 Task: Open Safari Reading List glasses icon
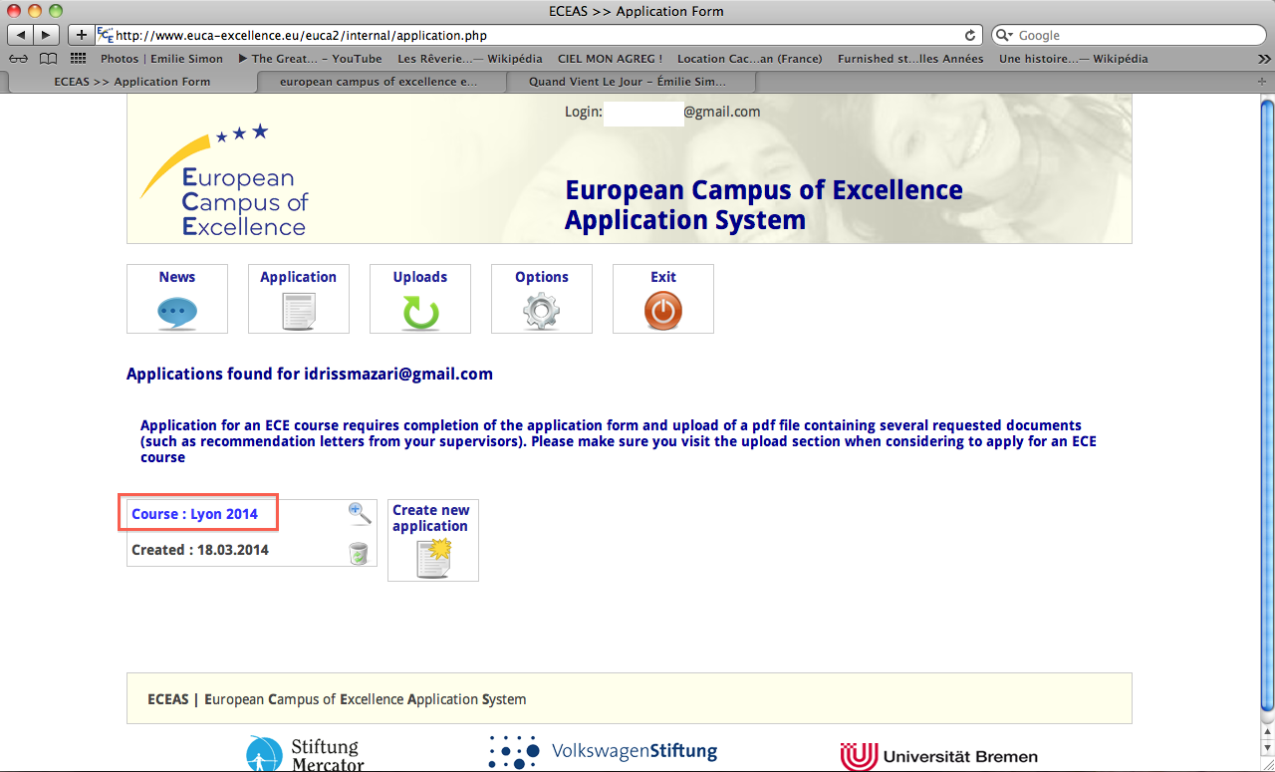(19, 59)
